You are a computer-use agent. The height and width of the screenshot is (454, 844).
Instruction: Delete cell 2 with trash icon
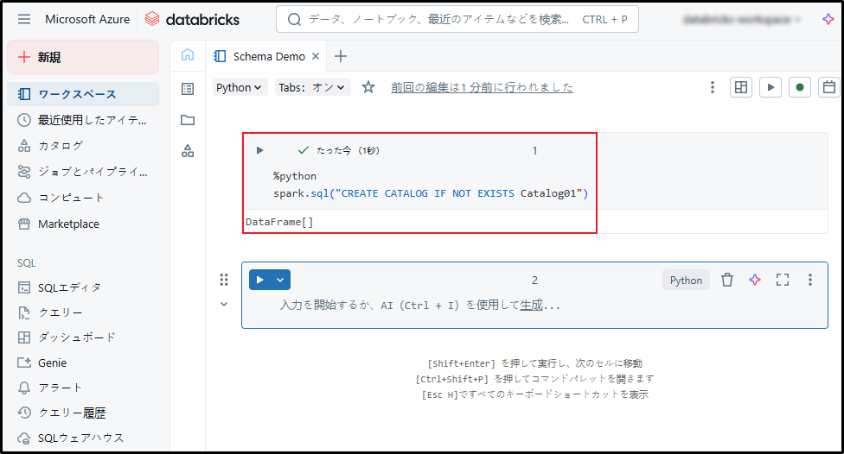pos(727,280)
